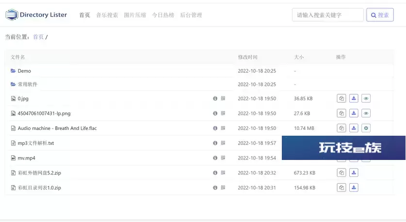Screen dimensions: 406x222
Task: Open the 图片压缩 nav item
Action: coord(135,15)
